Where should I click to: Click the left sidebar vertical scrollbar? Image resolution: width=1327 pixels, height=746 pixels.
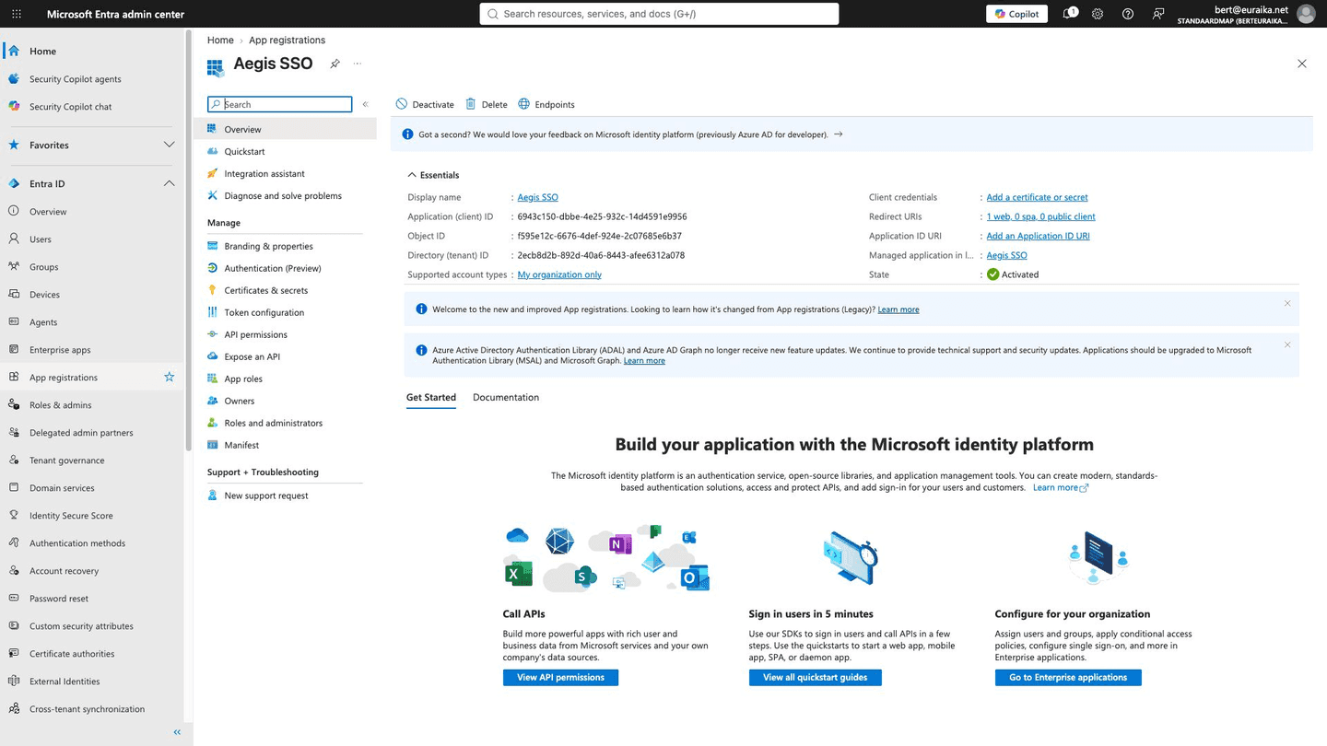[189, 239]
